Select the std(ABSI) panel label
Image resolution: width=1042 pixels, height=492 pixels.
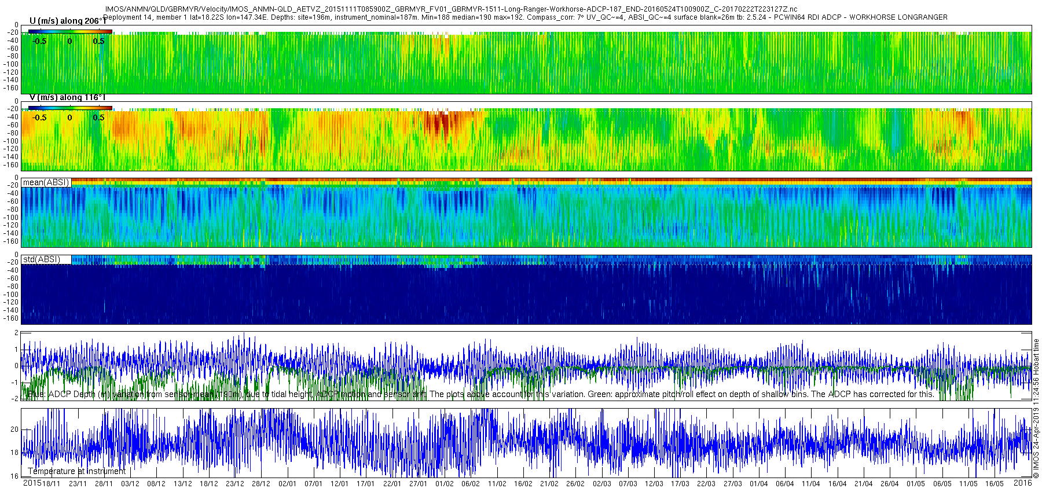click(41, 259)
